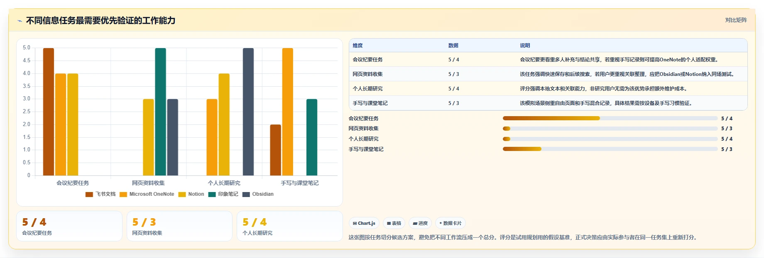
Task: Click 飞书文档 bar in 手写与课堂笔记 group
Action: [276, 150]
